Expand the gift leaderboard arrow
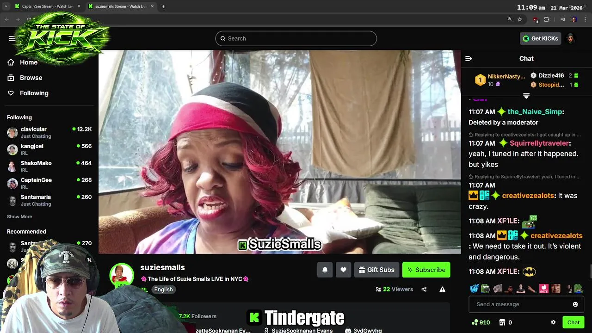Viewport: 592px width, 333px height. point(526,96)
